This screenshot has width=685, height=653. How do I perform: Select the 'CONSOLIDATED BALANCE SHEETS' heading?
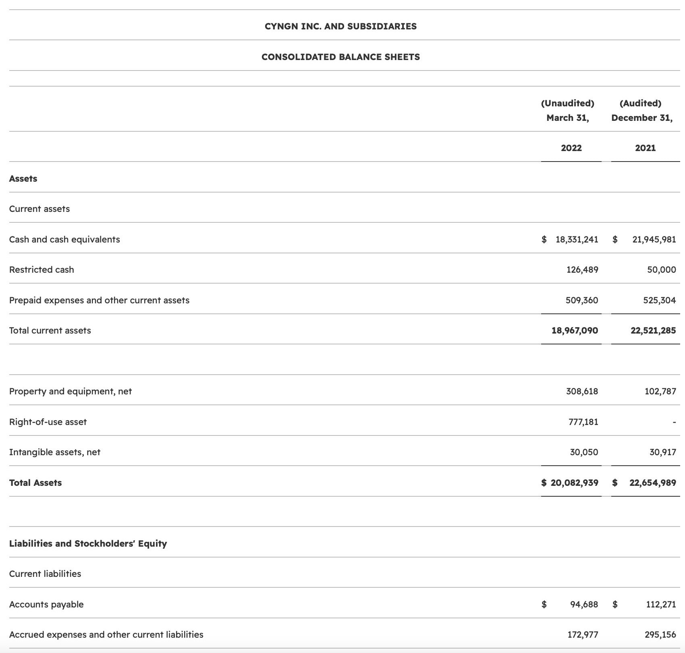[x=340, y=57]
